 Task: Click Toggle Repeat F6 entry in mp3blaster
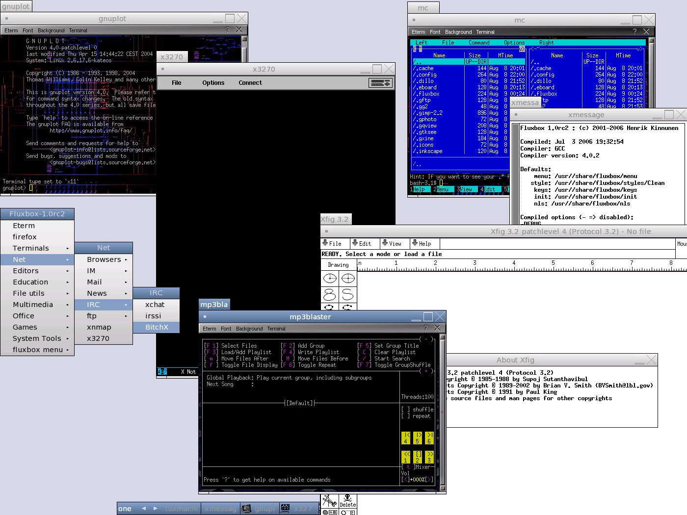pos(309,365)
